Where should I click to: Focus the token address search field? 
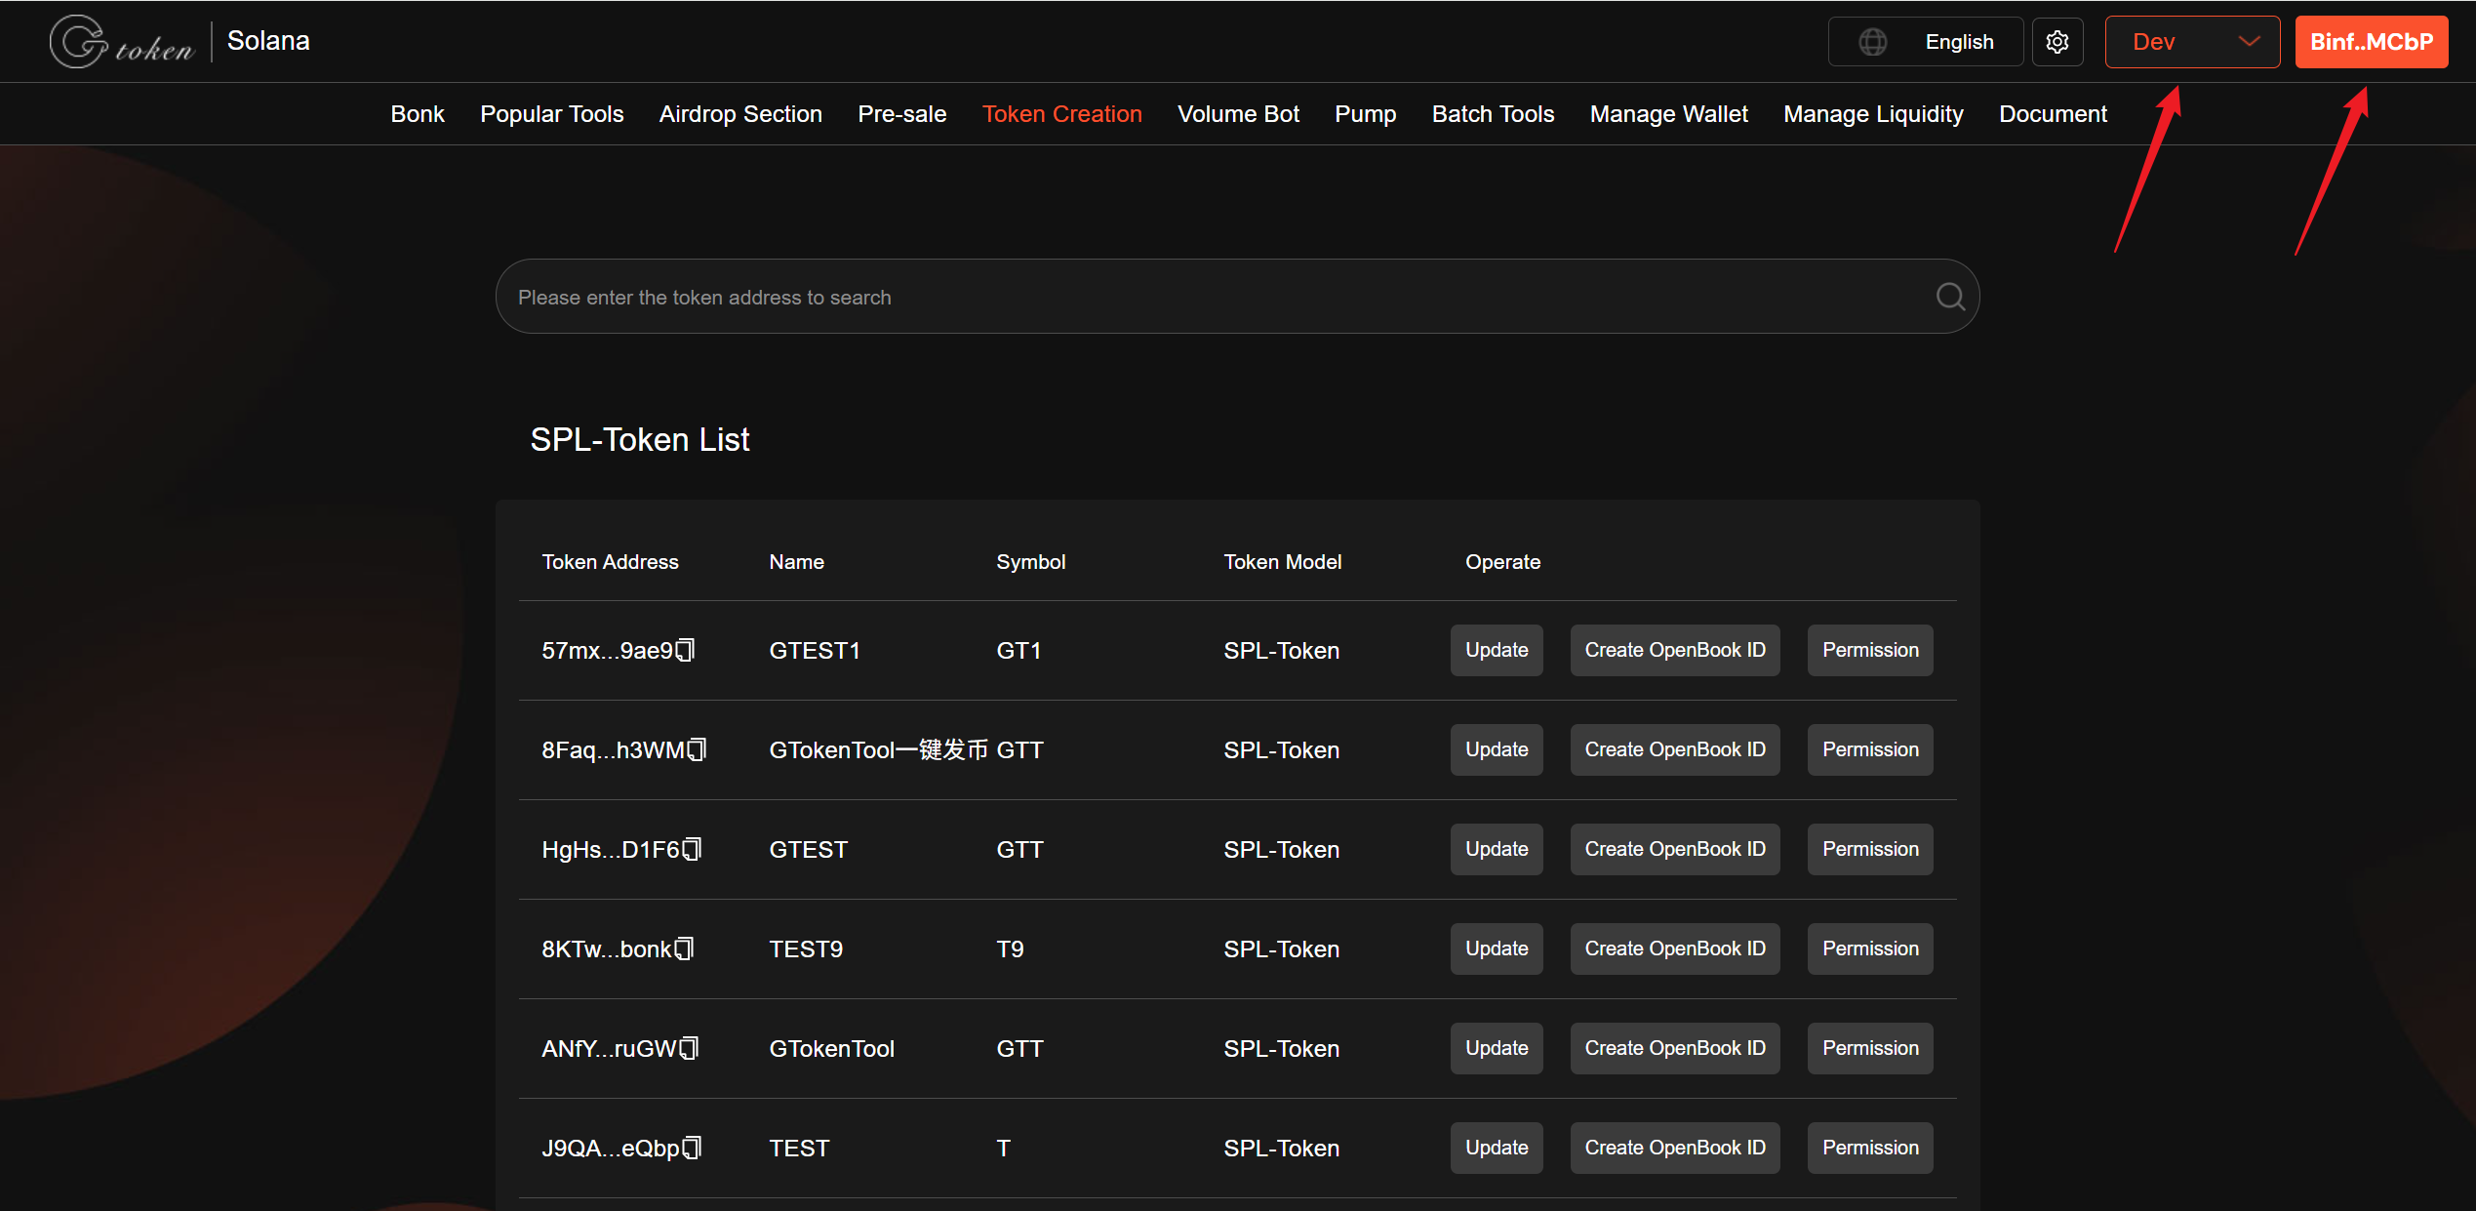click(x=1171, y=297)
